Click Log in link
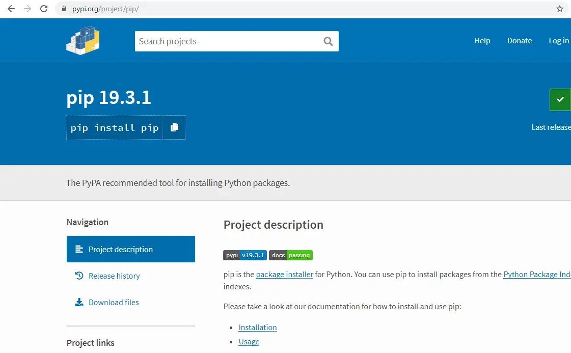 559,40
